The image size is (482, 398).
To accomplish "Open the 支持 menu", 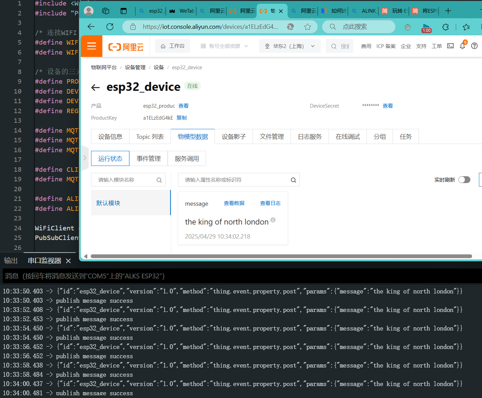I will click(421, 46).
